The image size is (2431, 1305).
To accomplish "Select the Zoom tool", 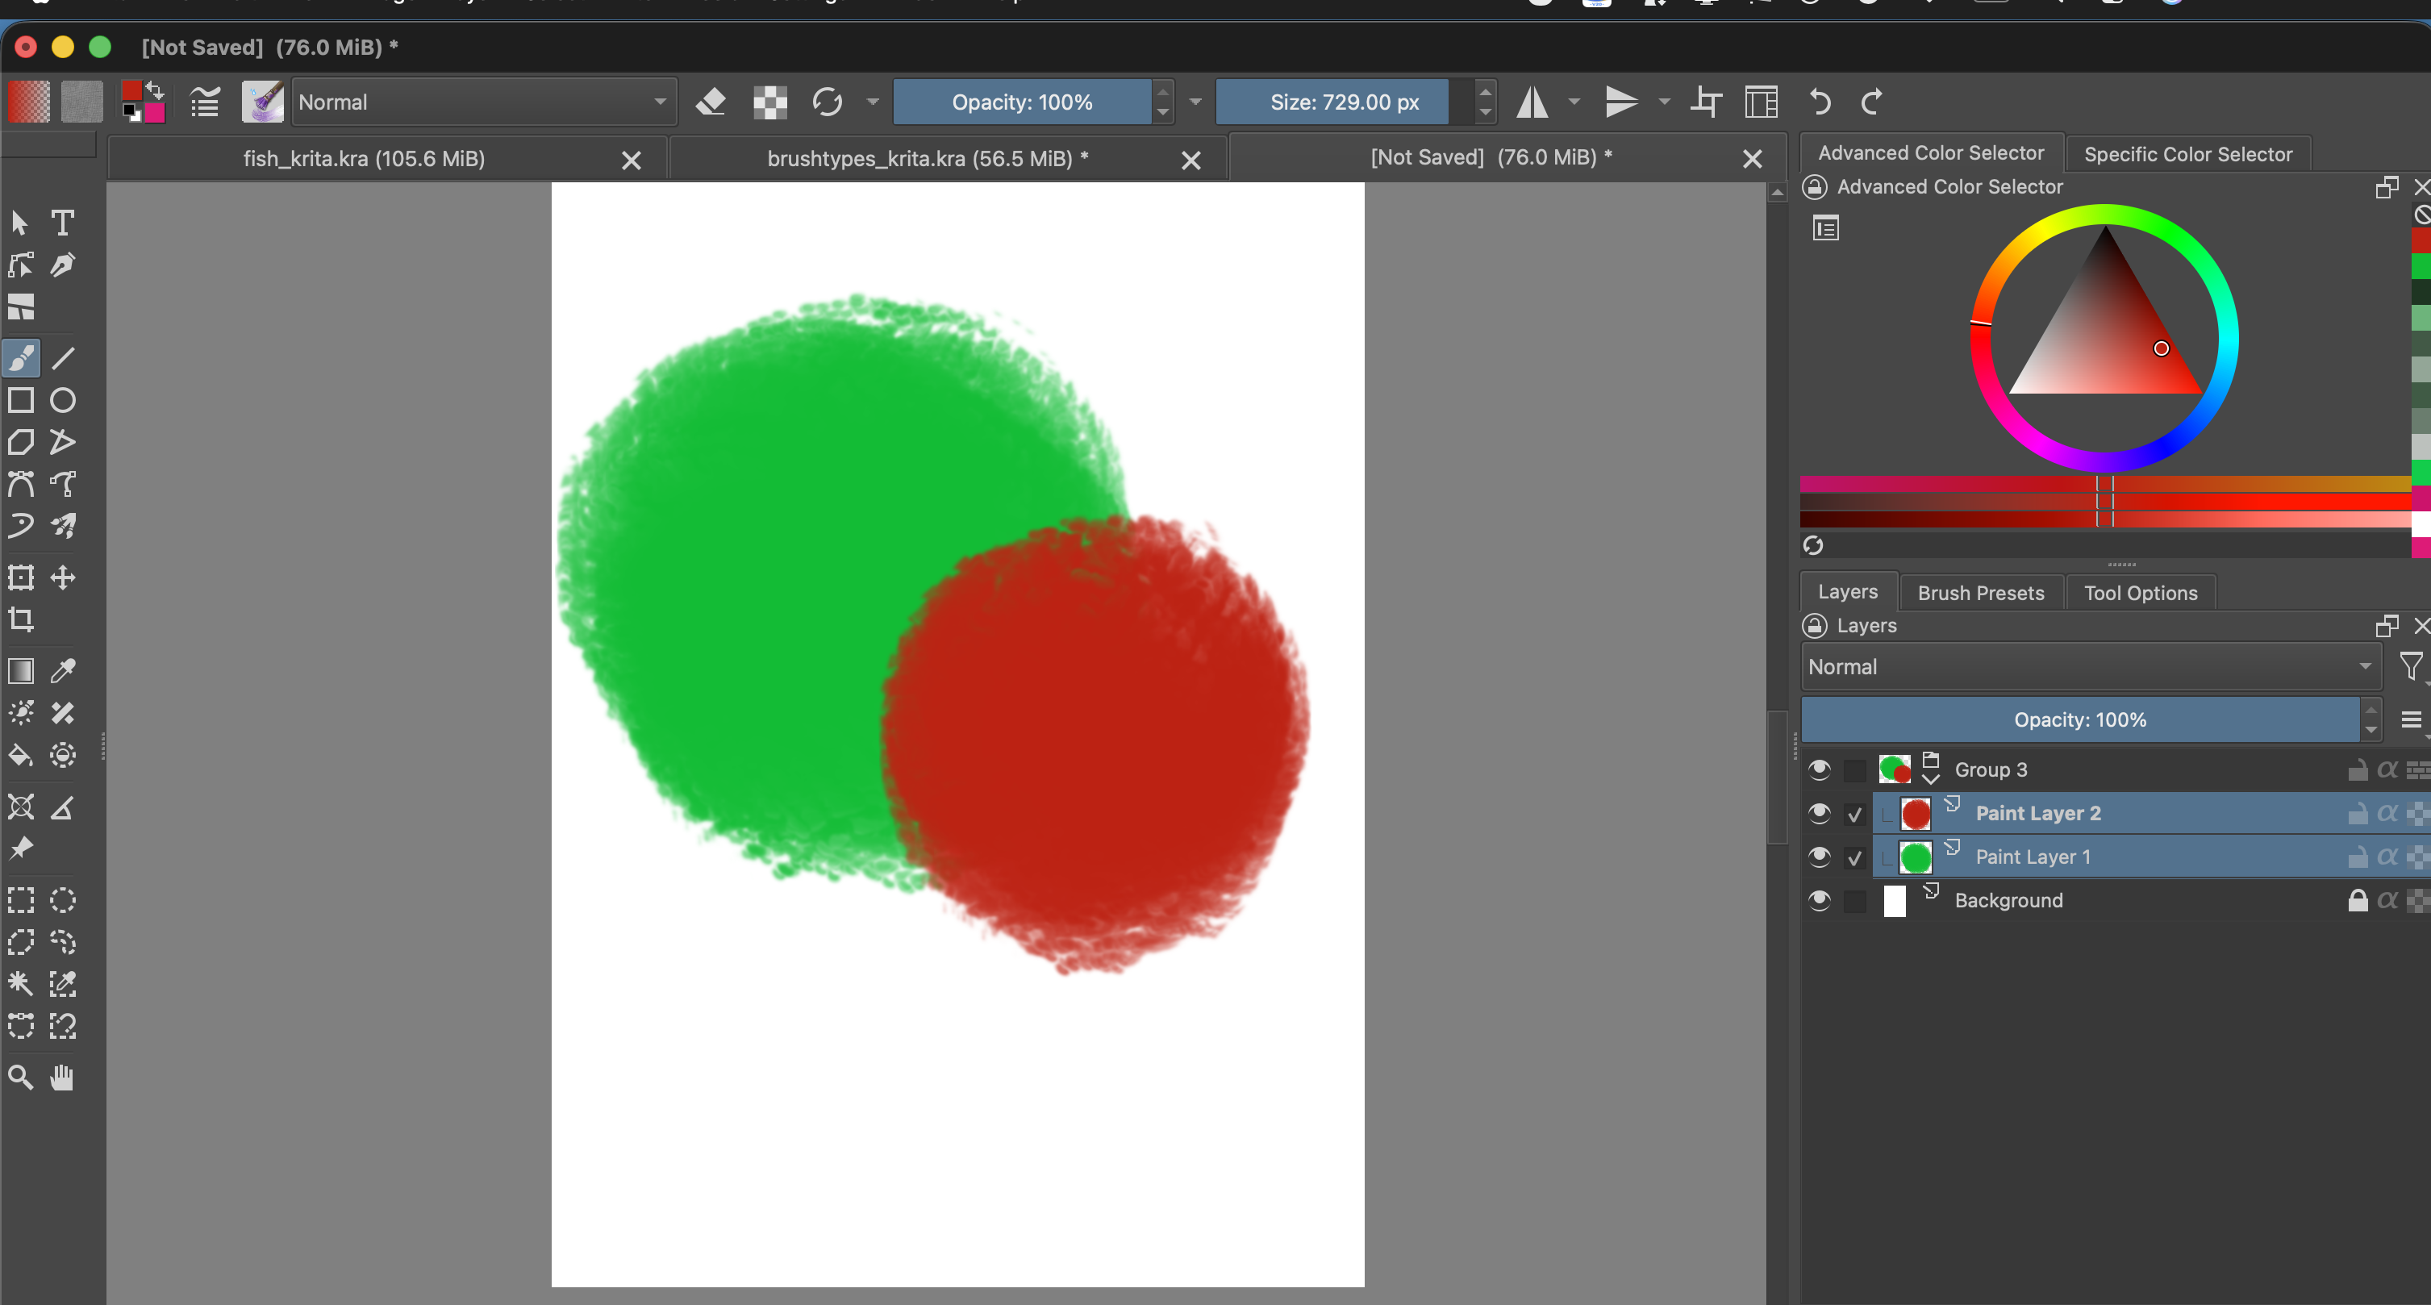I will (x=21, y=1077).
